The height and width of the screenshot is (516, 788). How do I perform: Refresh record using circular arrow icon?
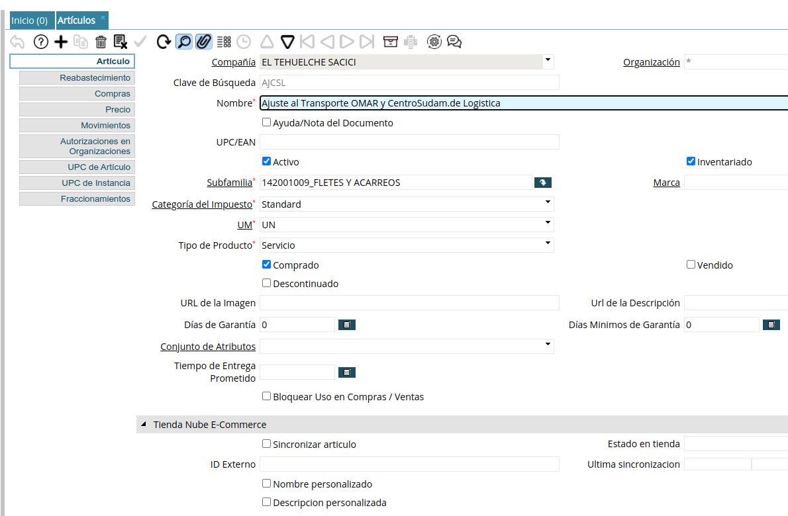tap(164, 42)
